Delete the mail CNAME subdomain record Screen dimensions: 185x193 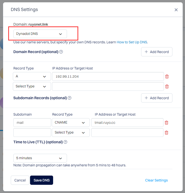tap(166, 123)
